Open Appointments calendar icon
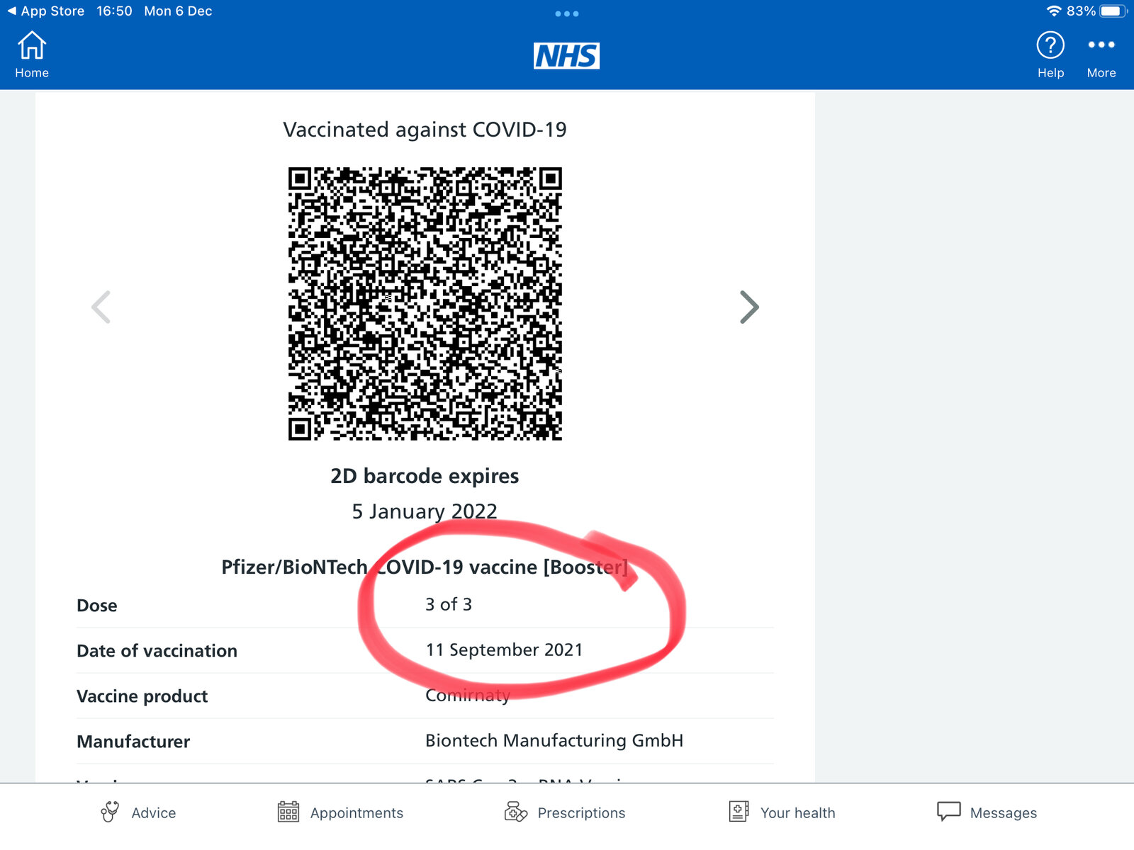This screenshot has width=1134, height=850. [288, 812]
